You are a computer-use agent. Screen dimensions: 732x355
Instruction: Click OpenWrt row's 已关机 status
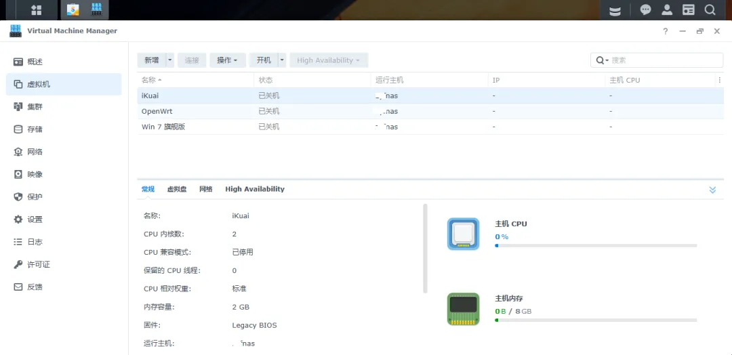pyautogui.click(x=269, y=112)
